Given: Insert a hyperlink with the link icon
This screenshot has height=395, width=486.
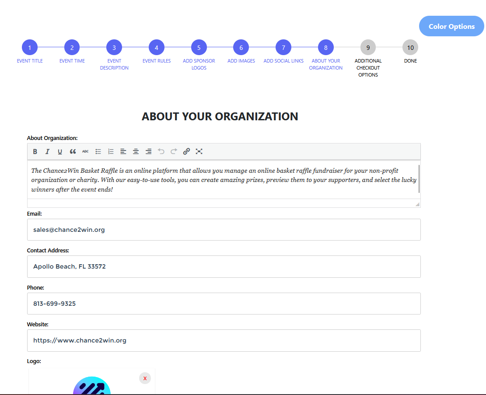Looking at the screenshot, I should tap(186, 151).
